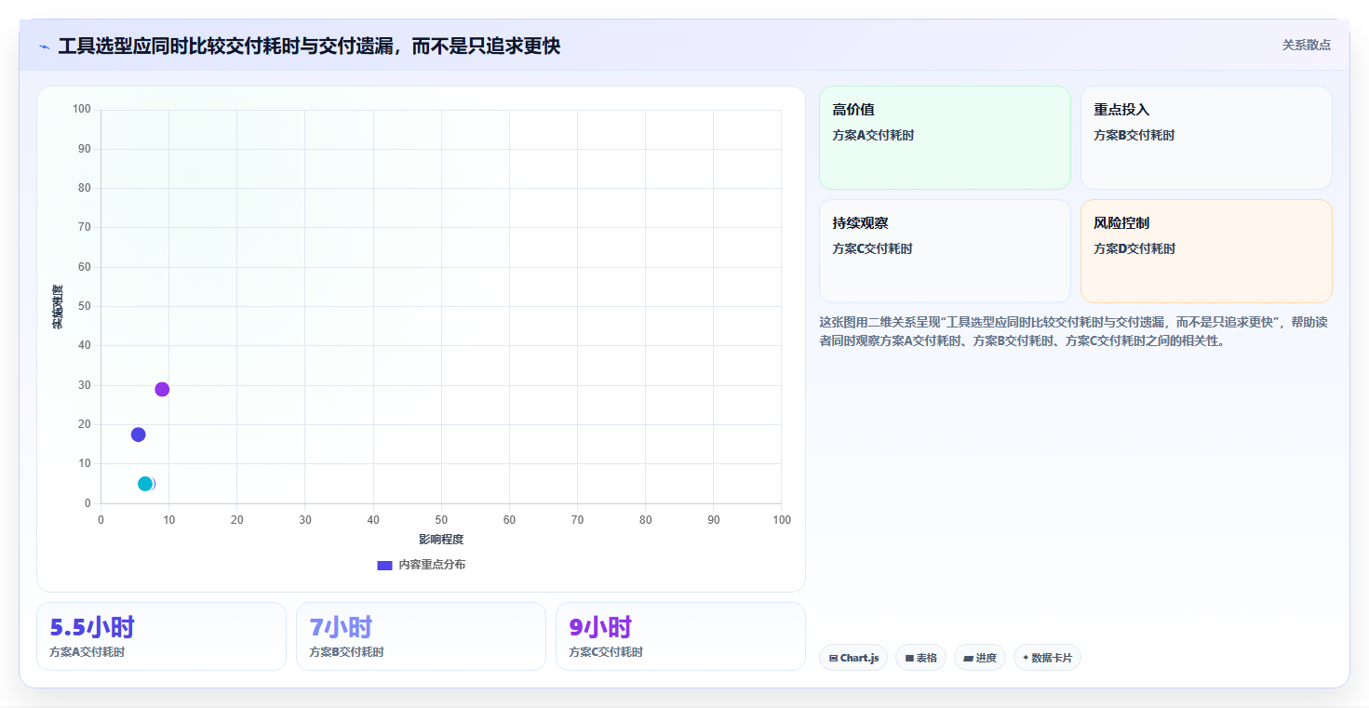Image resolution: width=1369 pixels, height=708 pixels.
Task: Click the 7小时 stat card
Action: 421,636
